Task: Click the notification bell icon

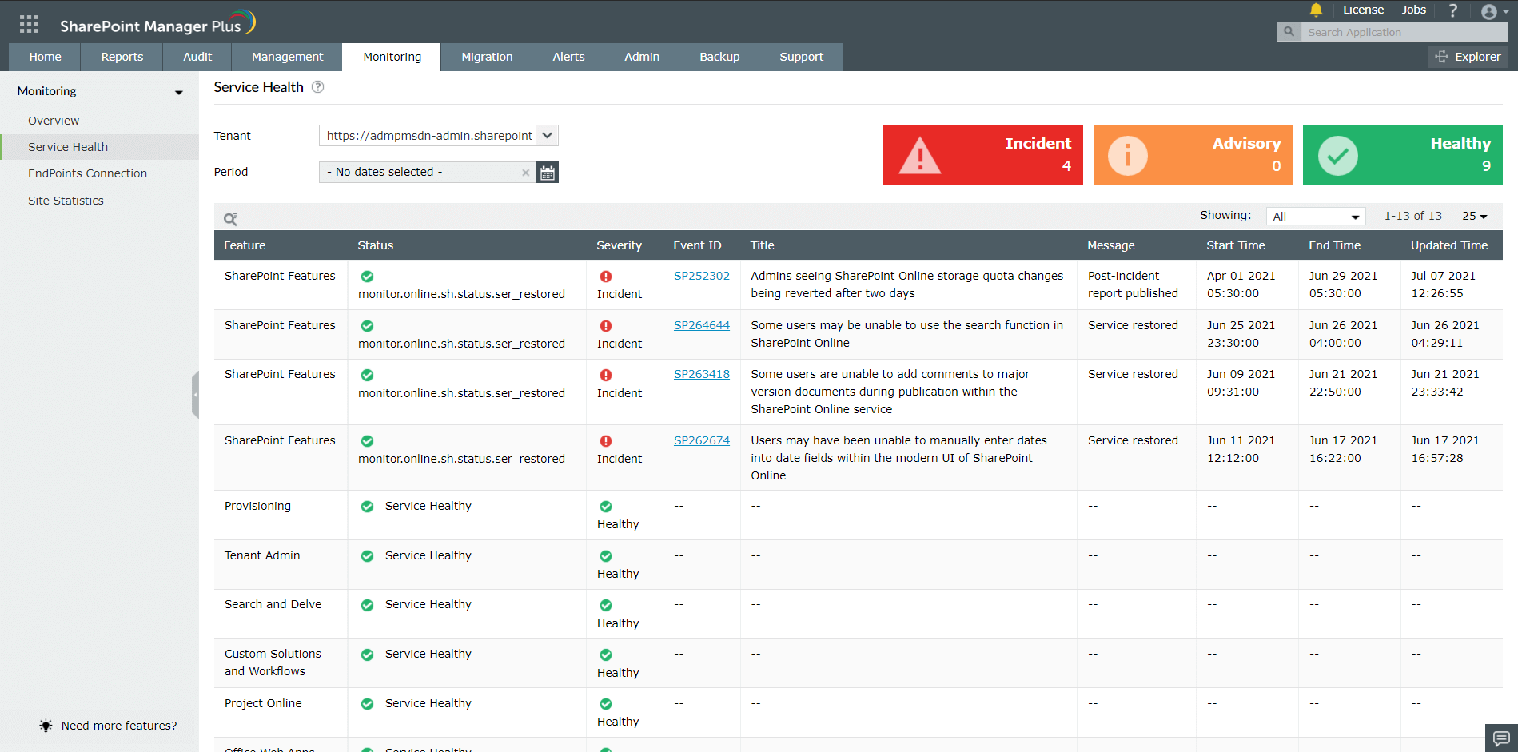Action: (x=1316, y=10)
